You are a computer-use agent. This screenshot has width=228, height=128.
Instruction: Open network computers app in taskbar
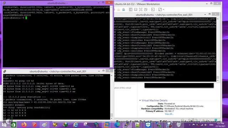click(x=158, y=125)
